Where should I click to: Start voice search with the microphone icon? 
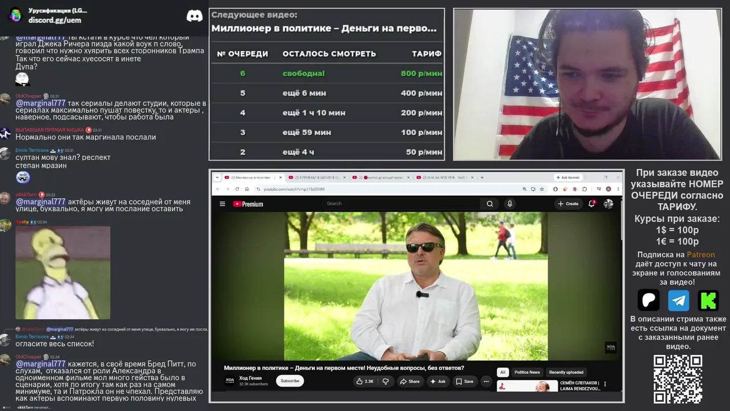tap(510, 204)
